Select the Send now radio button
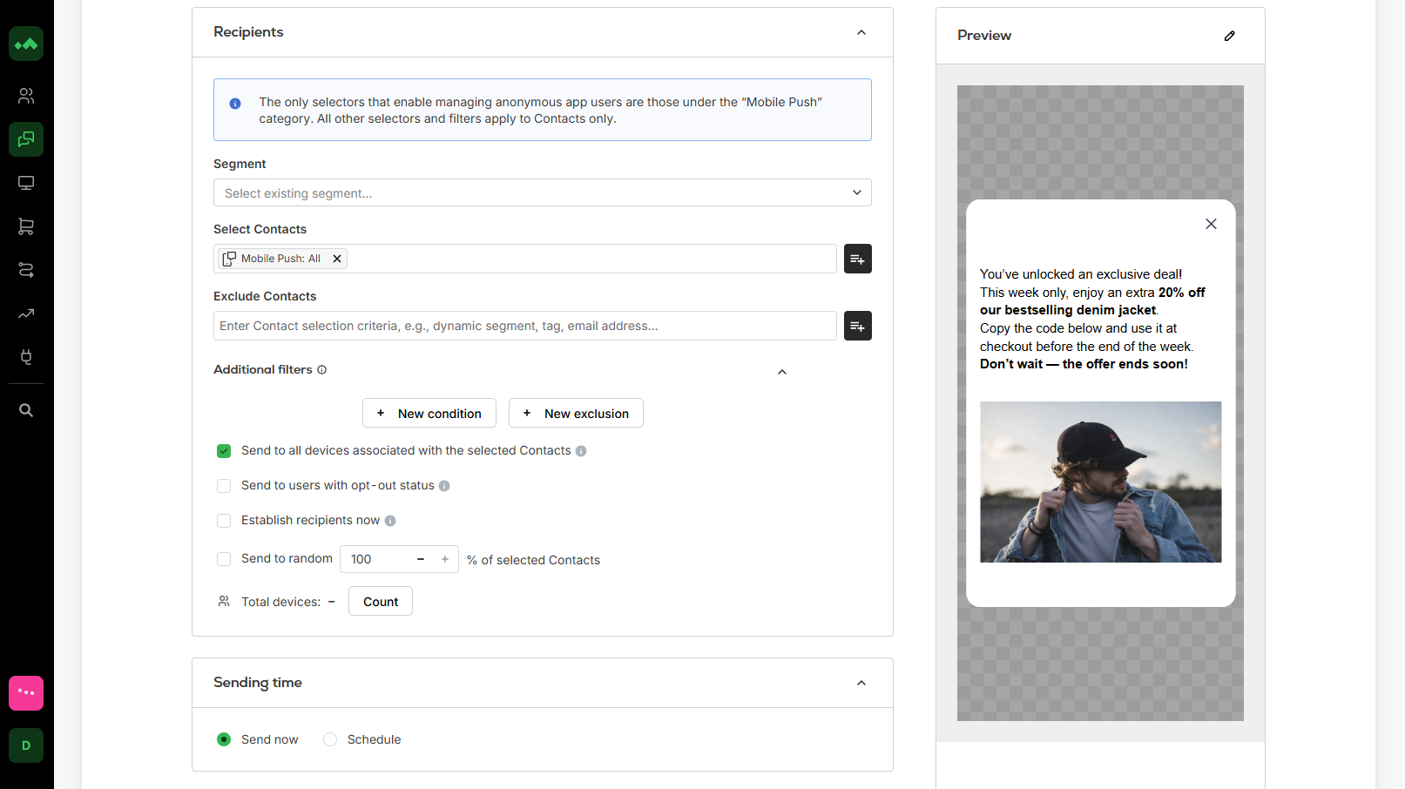Screen dimensions: 1405x789 224,739
